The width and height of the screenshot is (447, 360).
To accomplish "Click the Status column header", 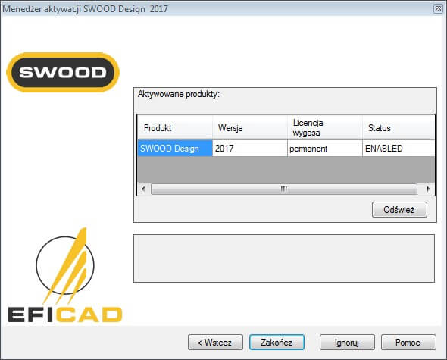I will (x=399, y=127).
